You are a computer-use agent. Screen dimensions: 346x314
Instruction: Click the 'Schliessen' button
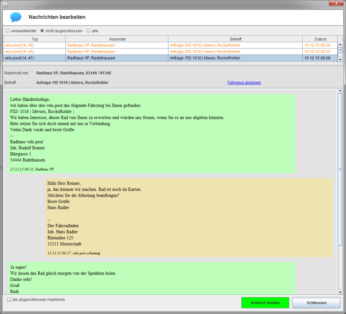pos(316,303)
